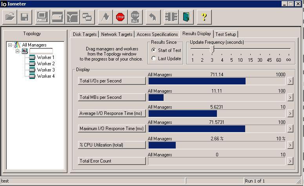This screenshot has width=304, height=186.
Task: Click the Iometer title bar icon
Action: [x=4, y=4]
